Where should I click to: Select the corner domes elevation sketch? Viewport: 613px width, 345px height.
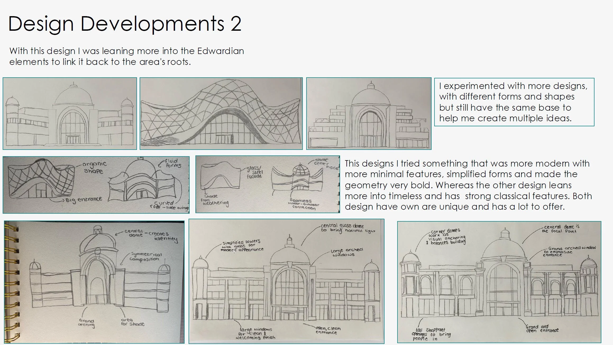[499, 282]
